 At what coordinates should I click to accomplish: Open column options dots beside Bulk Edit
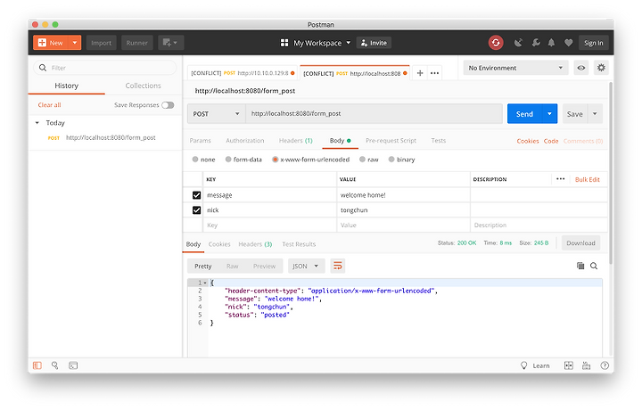(561, 179)
